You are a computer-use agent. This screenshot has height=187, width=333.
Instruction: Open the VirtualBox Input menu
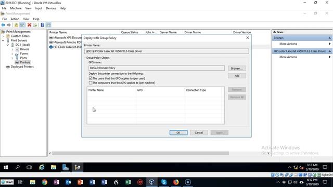point(39,8)
